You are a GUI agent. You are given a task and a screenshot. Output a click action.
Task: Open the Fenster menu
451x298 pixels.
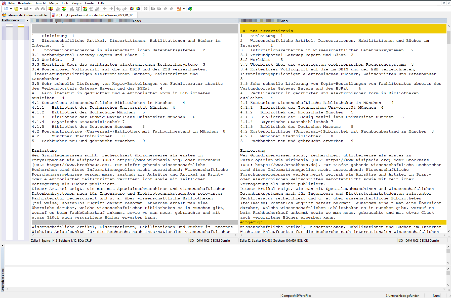coord(90,3)
